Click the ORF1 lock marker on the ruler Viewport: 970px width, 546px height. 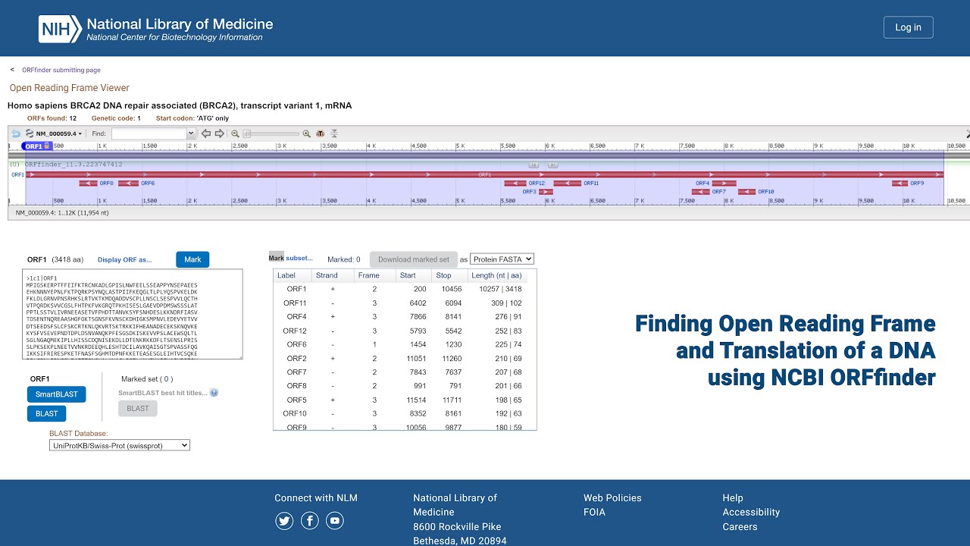pos(36,146)
